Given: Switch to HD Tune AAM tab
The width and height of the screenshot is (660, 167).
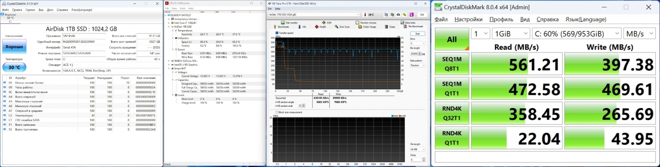Looking at the screenshot, I should pos(327,23).
